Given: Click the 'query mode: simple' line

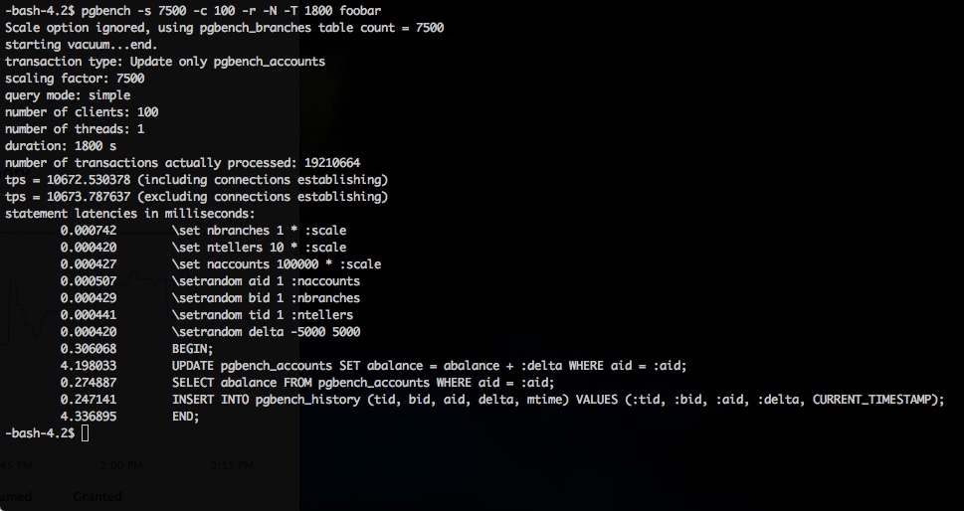Looking at the screenshot, I should [x=68, y=95].
